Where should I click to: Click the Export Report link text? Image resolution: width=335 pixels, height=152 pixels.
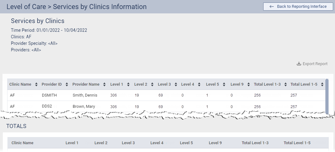[x=315, y=64]
